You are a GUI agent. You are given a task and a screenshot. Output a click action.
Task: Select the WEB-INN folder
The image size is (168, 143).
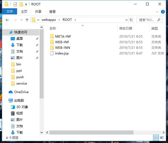click(62, 47)
